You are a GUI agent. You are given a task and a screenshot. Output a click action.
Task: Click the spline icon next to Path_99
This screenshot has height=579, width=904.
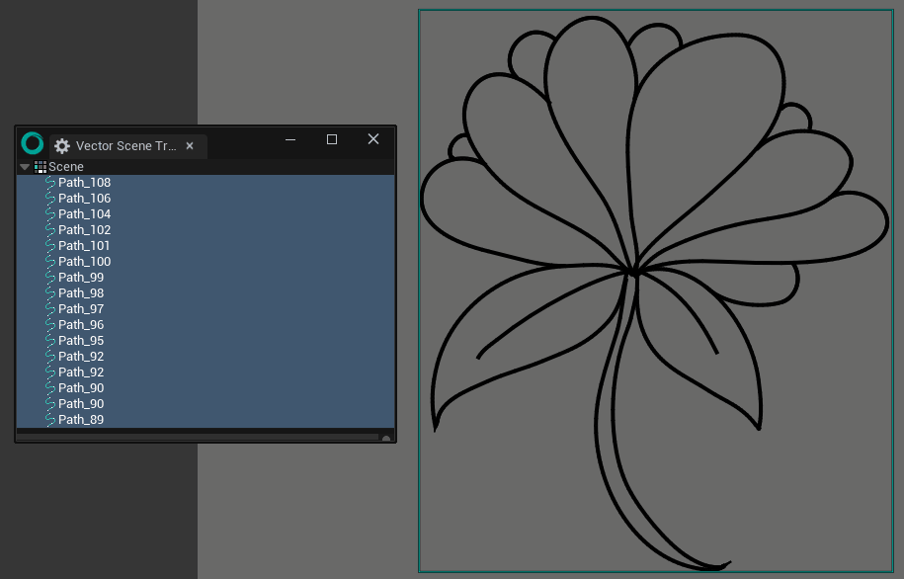[50, 277]
